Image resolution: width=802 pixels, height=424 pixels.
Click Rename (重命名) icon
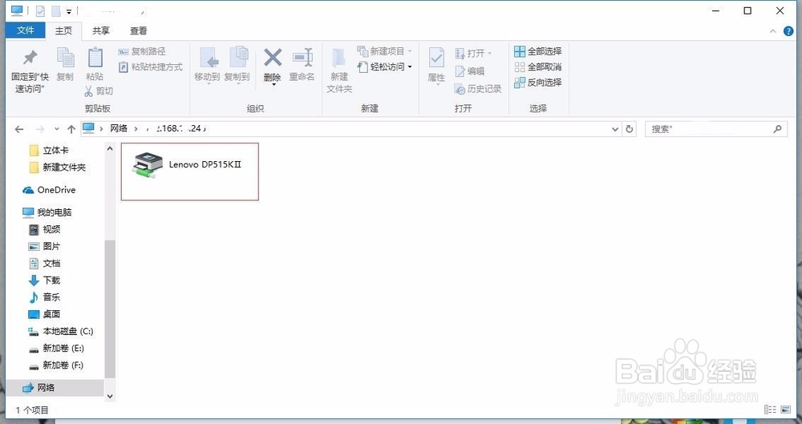(302, 57)
